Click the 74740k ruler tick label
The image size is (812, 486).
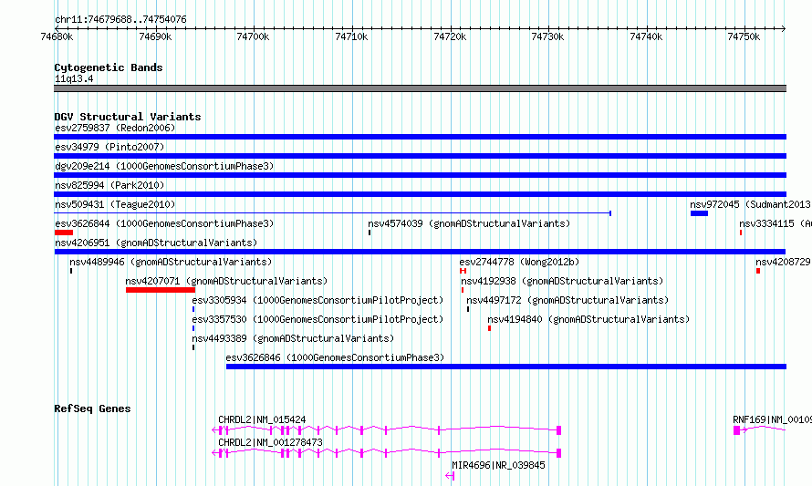(646, 36)
